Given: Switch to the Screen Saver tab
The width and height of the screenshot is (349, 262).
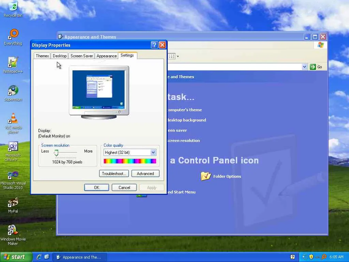Looking at the screenshot, I should (82, 56).
